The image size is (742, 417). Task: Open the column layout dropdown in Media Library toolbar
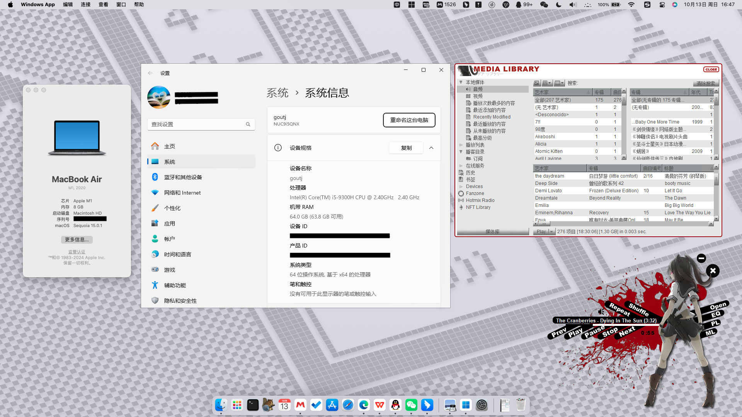(559, 83)
